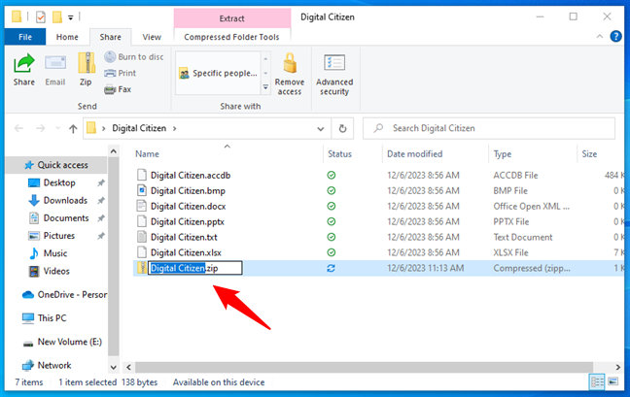Open Music in the navigation pane
This screenshot has width=630, height=397.
pos(55,253)
